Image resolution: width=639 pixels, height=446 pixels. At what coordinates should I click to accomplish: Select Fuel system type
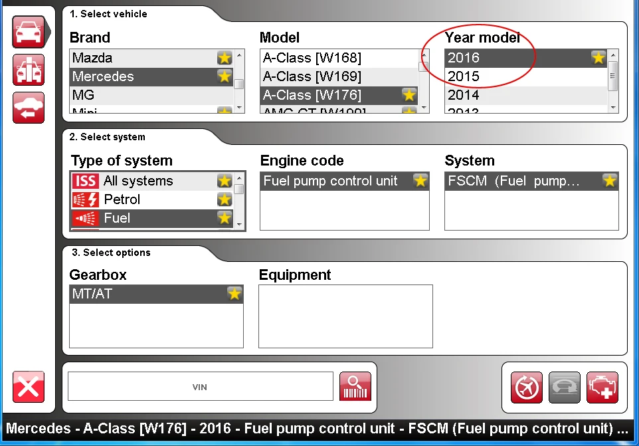[152, 218]
